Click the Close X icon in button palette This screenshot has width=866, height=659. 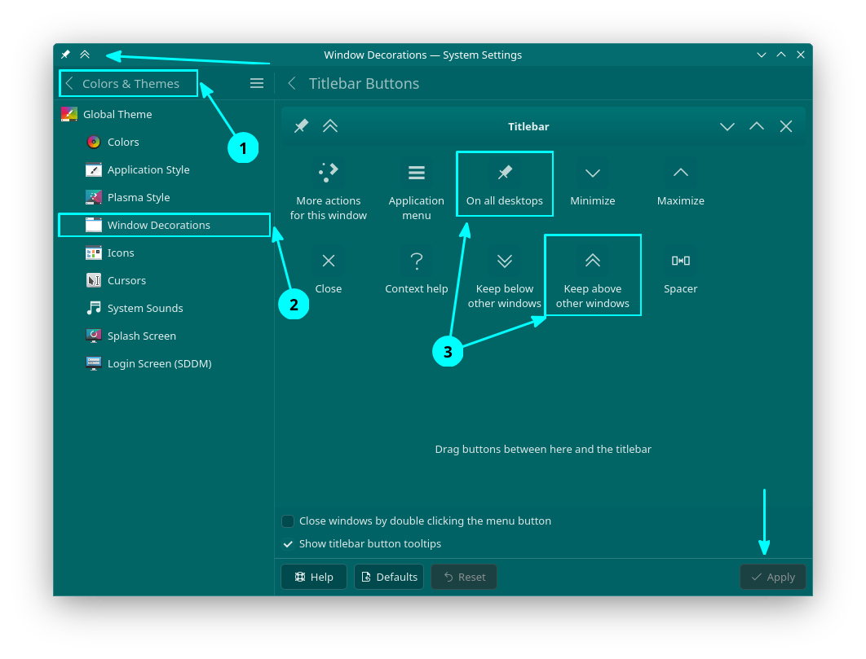click(x=329, y=261)
